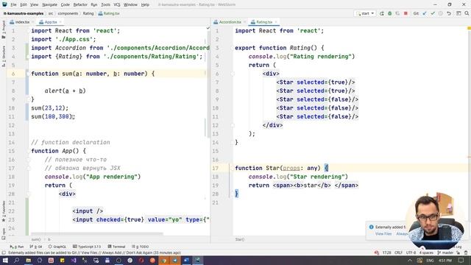Collapse the div fold marker at line 6 in Rating.tsx

(x=233, y=74)
